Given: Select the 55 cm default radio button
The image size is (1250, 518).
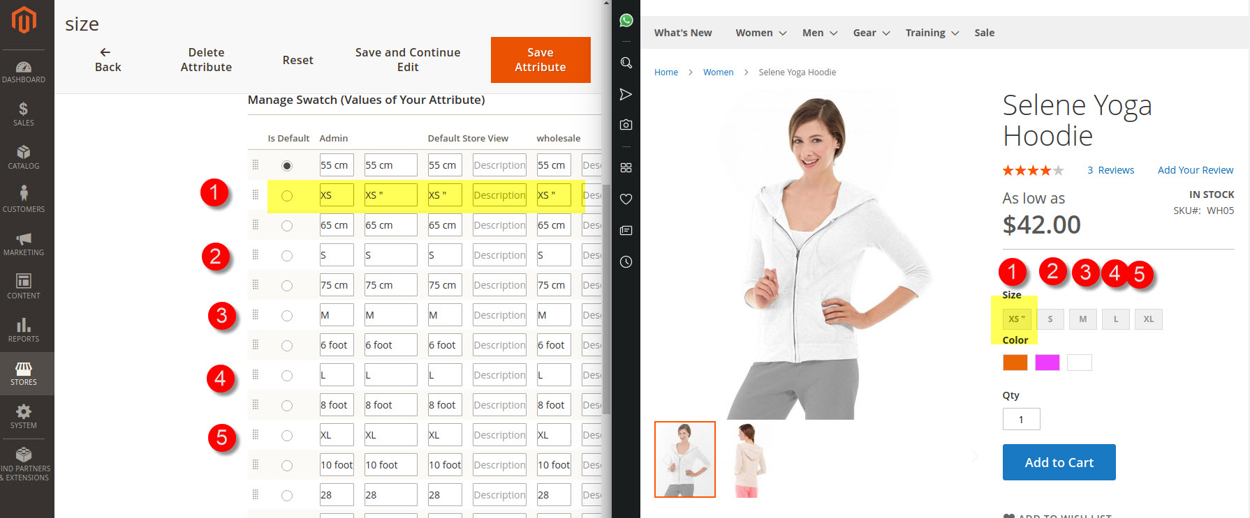Looking at the screenshot, I should tap(287, 166).
